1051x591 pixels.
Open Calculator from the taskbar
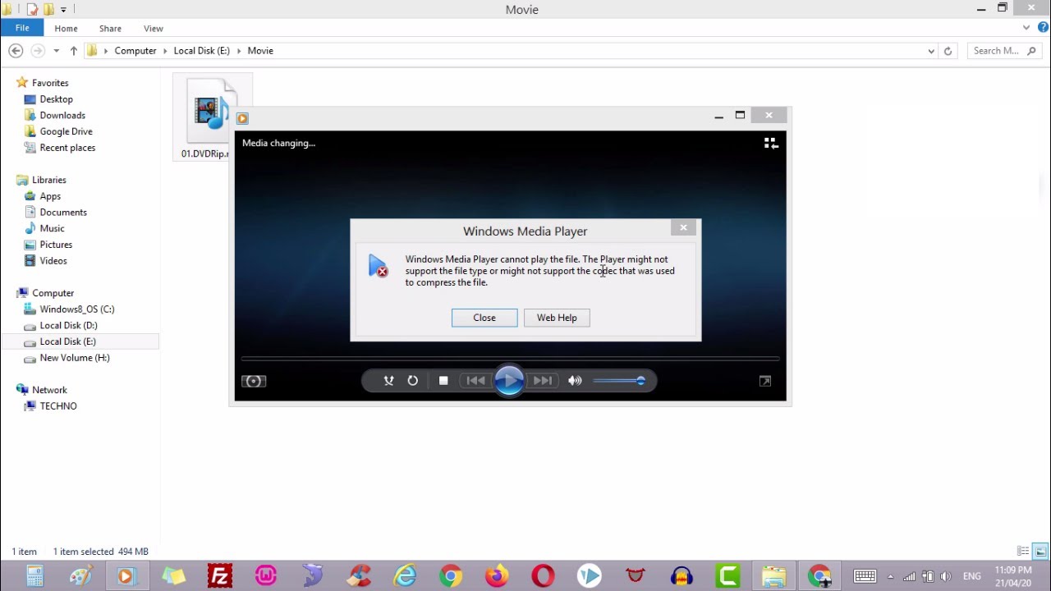34,576
